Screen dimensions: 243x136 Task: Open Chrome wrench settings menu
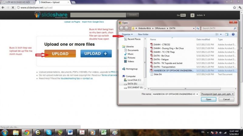coord(240,7)
